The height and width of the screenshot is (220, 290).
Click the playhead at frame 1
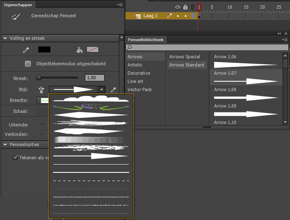click(199, 7)
